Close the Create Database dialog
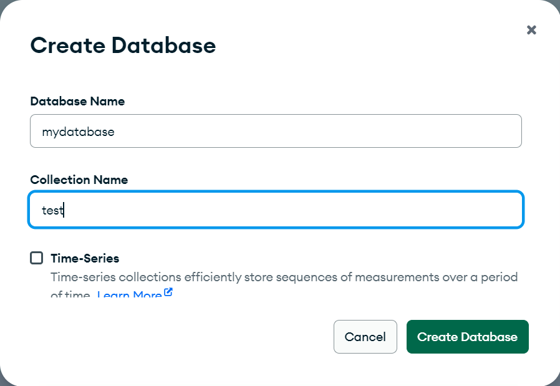This screenshot has height=386, width=560. click(x=531, y=30)
